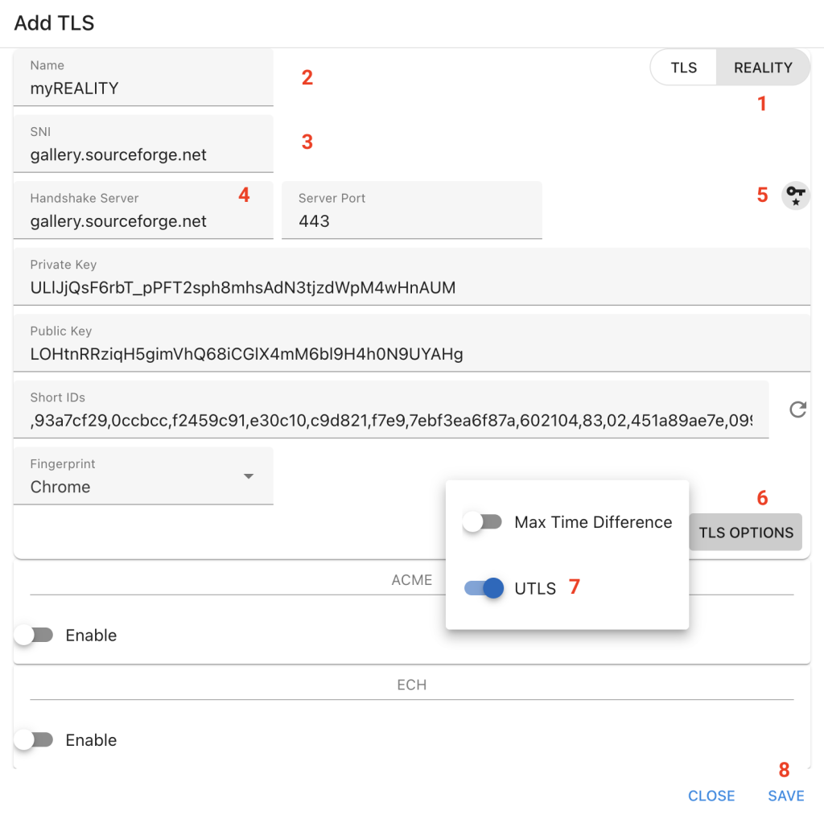
Task: Open the TLS OPTIONS menu
Action: pos(745,532)
